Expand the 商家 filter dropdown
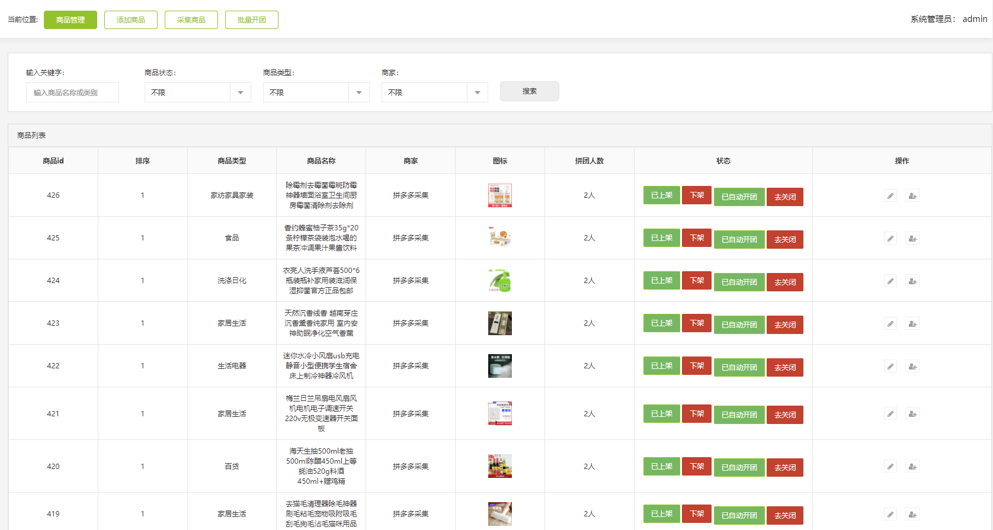Screen dimensions: 993x530 (434, 92)
